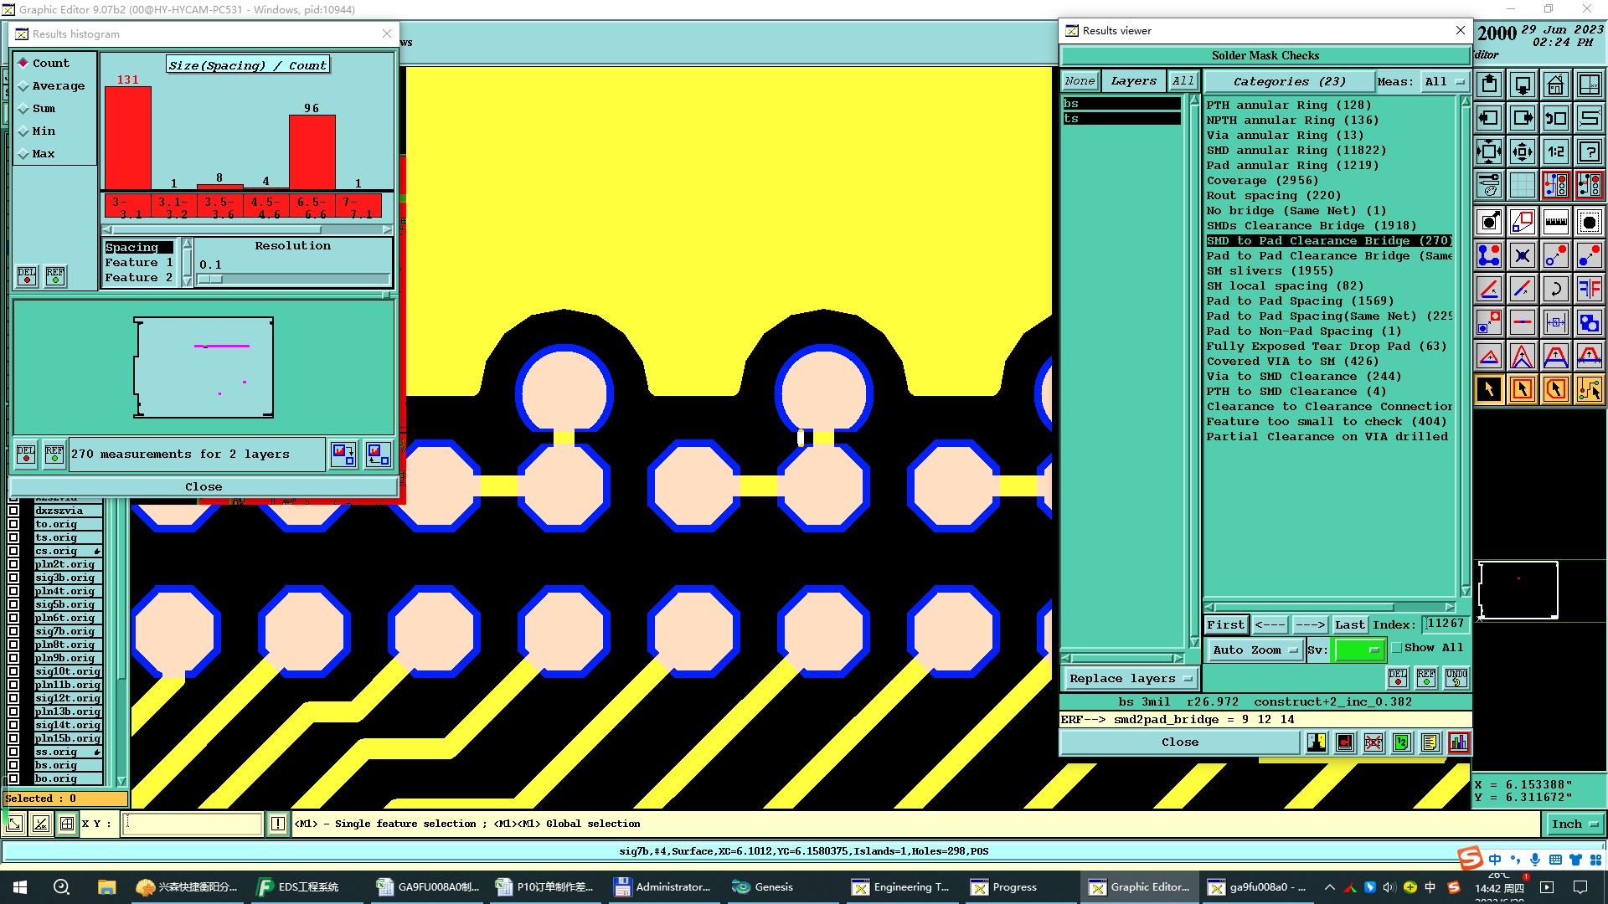Image resolution: width=1608 pixels, height=904 pixels.
Task: Select the Max radio option in histogram
Action: pyautogui.click(x=24, y=154)
